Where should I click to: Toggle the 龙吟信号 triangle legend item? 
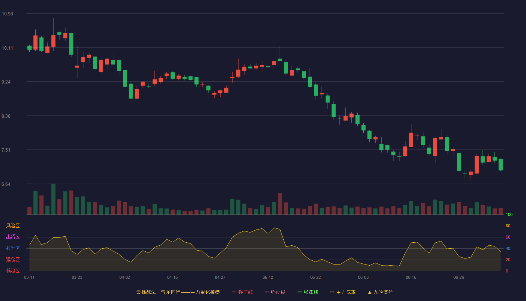click(380, 292)
